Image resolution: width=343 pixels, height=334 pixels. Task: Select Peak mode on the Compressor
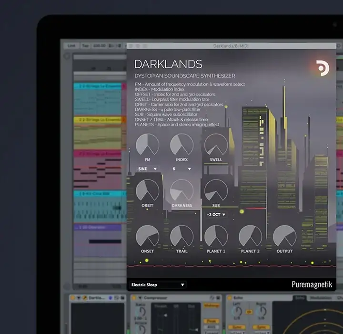coord(212,321)
